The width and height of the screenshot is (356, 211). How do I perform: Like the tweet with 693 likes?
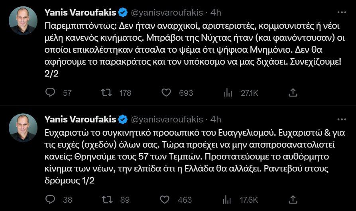[166, 93]
